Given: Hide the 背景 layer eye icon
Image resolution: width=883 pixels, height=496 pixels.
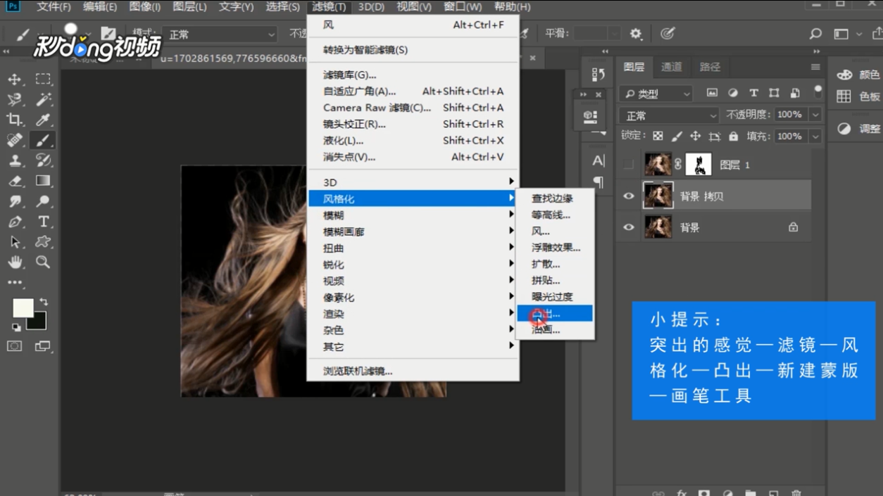Looking at the screenshot, I should click(628, 227).
